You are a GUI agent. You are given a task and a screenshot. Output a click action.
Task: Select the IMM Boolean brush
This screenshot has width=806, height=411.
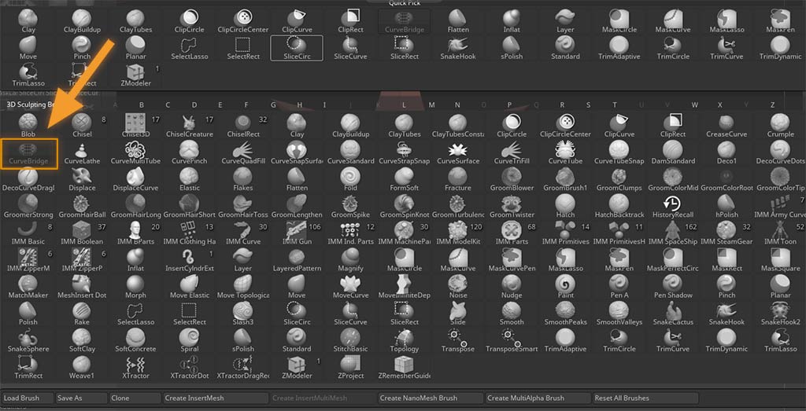pyautogui.click(x=82, y=233)
